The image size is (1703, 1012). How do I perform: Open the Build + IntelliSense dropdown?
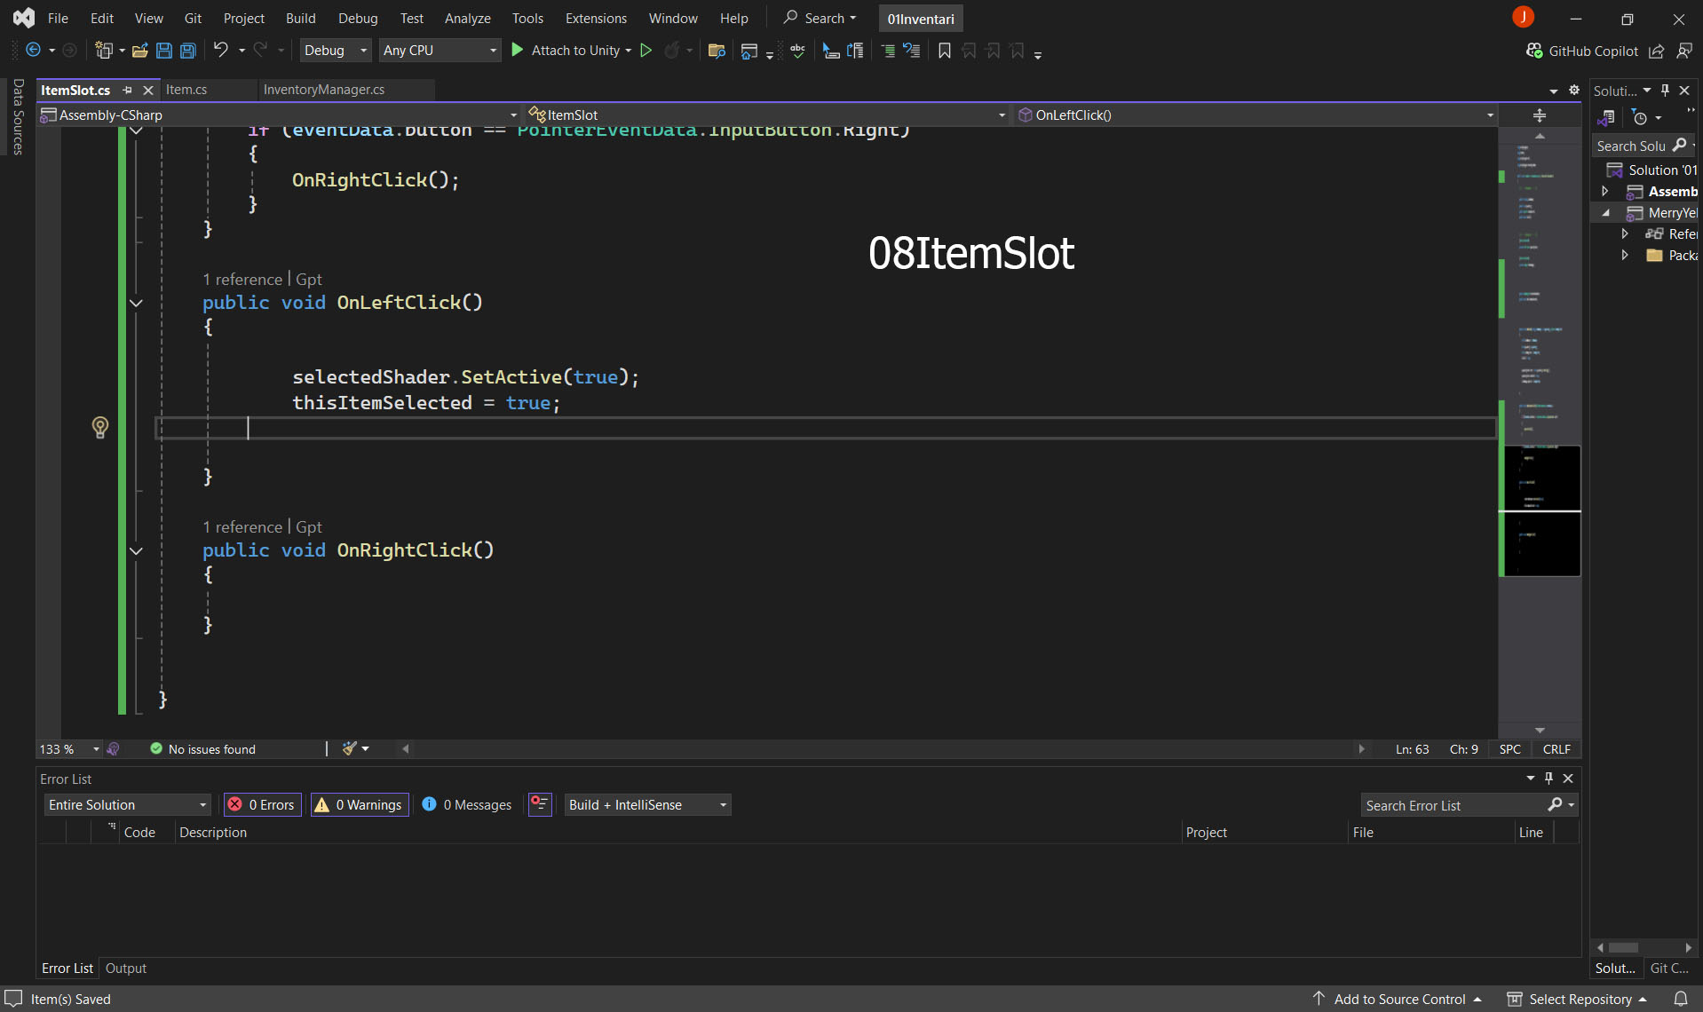click(647, 804)
